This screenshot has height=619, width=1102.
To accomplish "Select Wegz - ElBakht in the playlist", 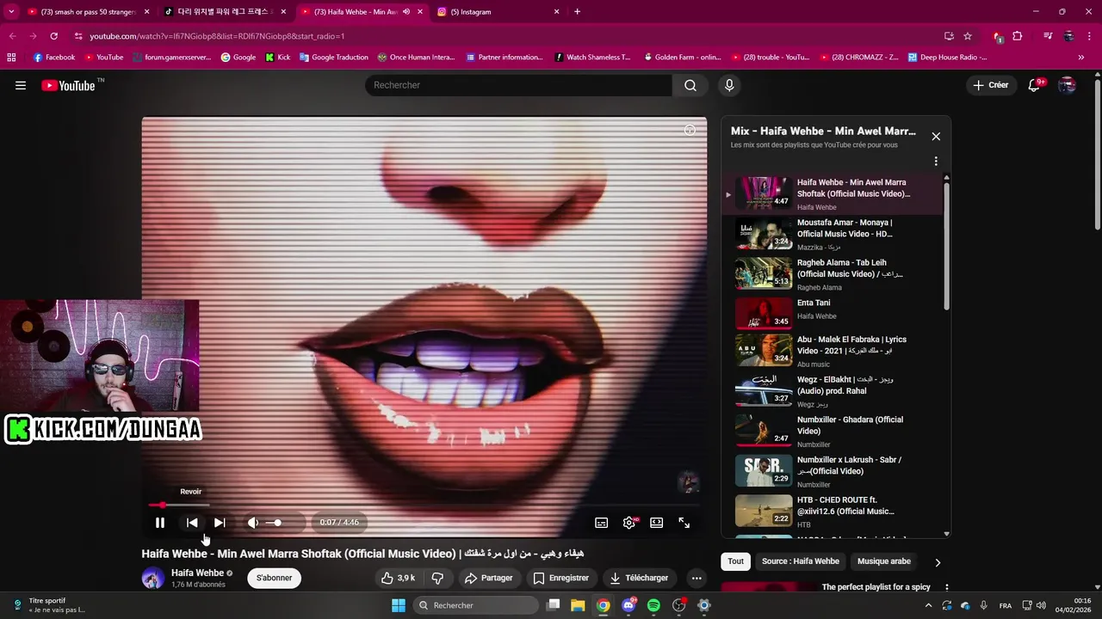I will (x=833, y=391).
